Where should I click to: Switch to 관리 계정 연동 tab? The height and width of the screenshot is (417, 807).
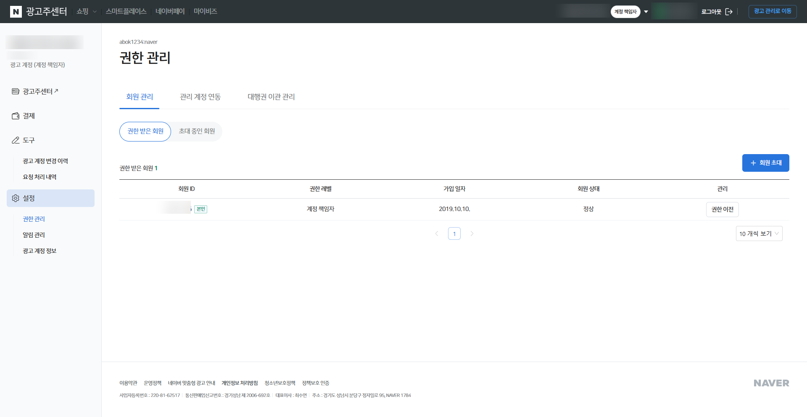click(200, 97)
